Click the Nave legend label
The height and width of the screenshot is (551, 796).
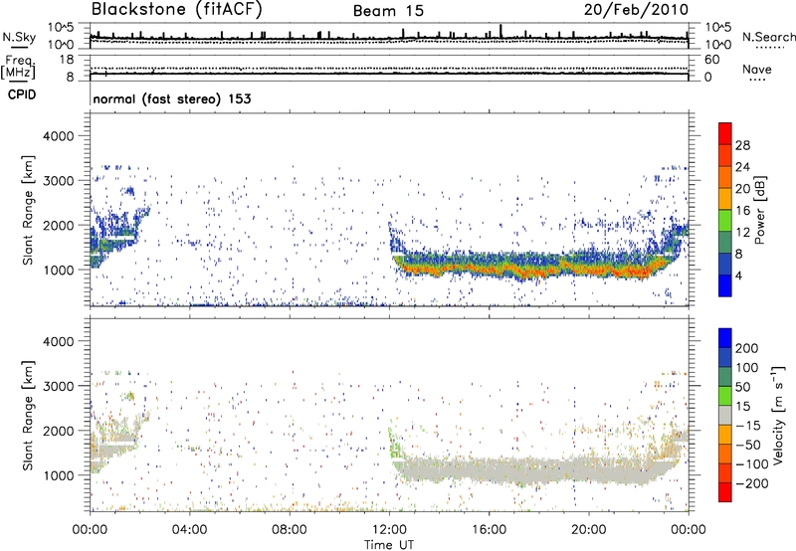757,70
